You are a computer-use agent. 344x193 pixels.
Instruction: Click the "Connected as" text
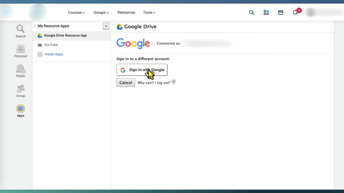coord(168,43)
